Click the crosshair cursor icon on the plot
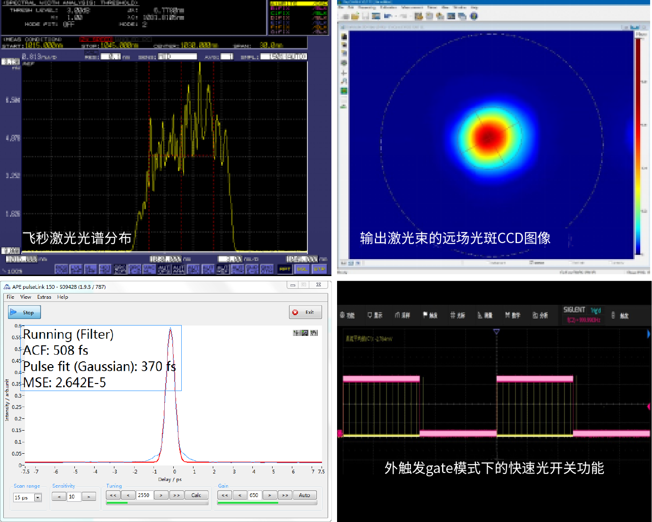This screenshot has width=652, height=522. coord(297,333)
